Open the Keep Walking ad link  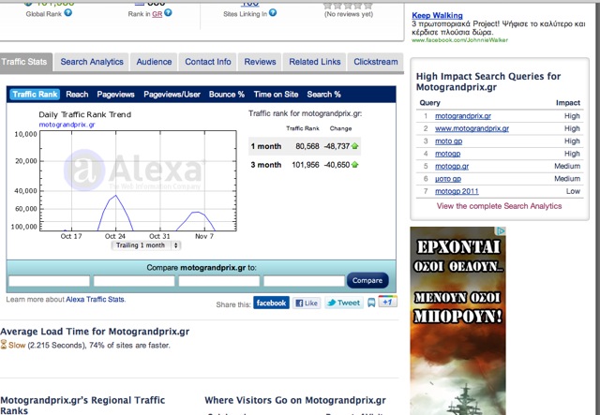coord(437,15)
